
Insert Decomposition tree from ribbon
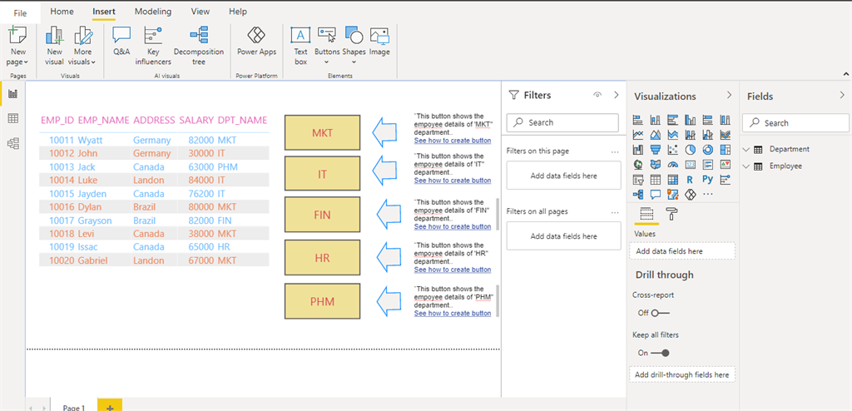[x=199, y=46]
